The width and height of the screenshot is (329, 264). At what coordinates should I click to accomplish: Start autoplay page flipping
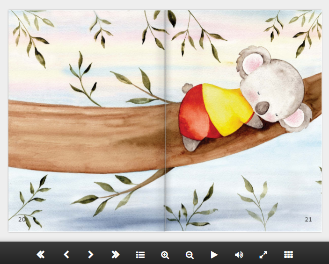(214, 255)
